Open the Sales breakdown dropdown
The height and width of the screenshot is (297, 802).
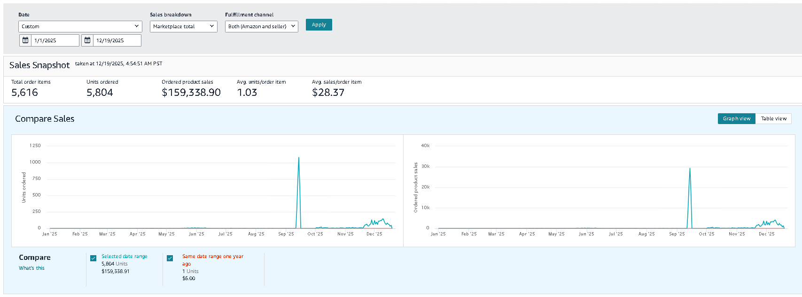(183, 26)
